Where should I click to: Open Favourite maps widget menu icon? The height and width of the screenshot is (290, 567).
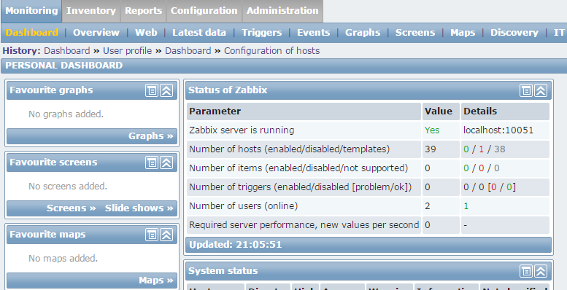tap(152, 235)
